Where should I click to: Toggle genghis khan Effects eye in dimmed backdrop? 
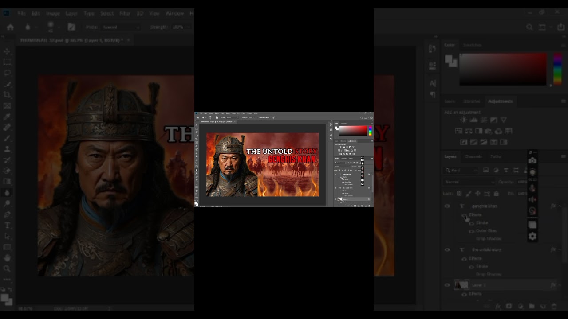(464, 215)
